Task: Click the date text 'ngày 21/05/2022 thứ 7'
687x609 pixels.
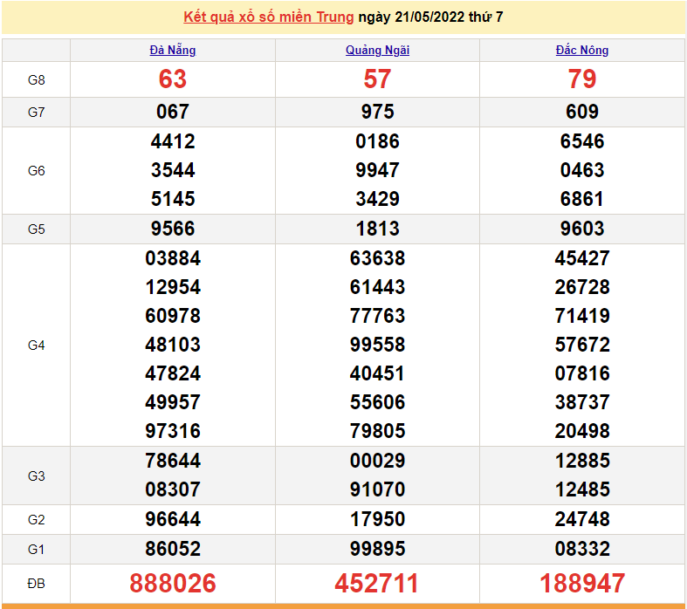Action: click(x=430, y=17)
